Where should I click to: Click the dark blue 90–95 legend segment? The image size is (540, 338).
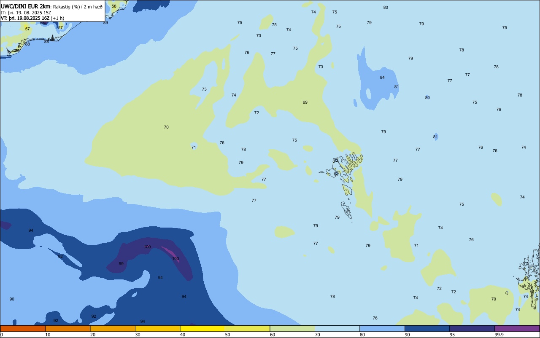pos(427,328)
